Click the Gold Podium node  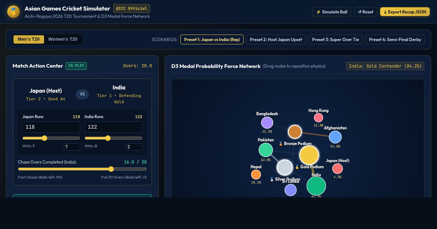tap(309, 155)
